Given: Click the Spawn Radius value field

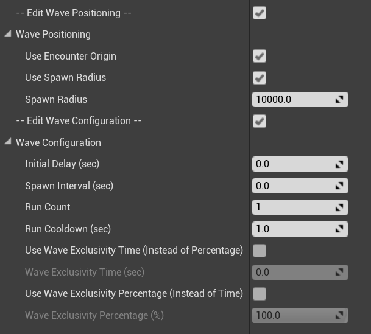Looking at the screenshot, I should tap(300, 99).
